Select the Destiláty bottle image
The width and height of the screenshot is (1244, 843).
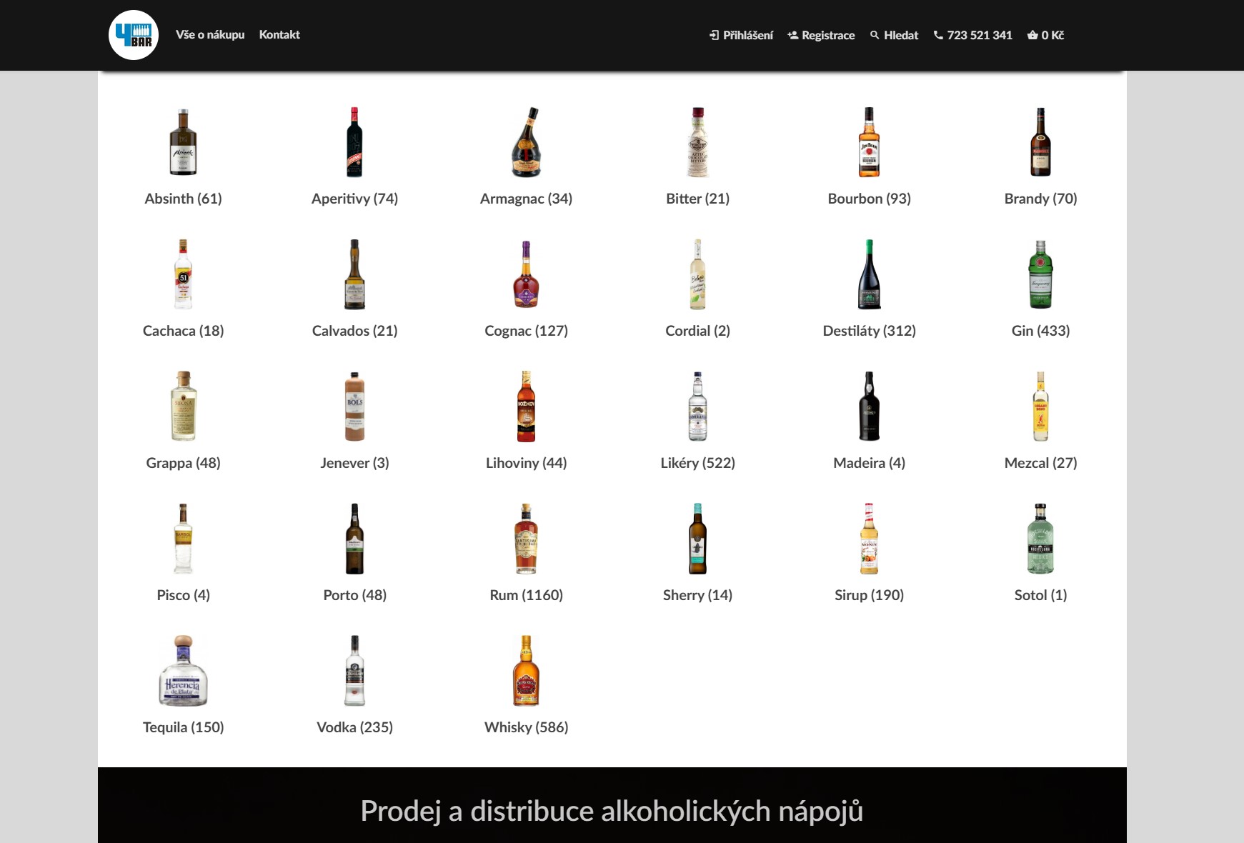869,274
